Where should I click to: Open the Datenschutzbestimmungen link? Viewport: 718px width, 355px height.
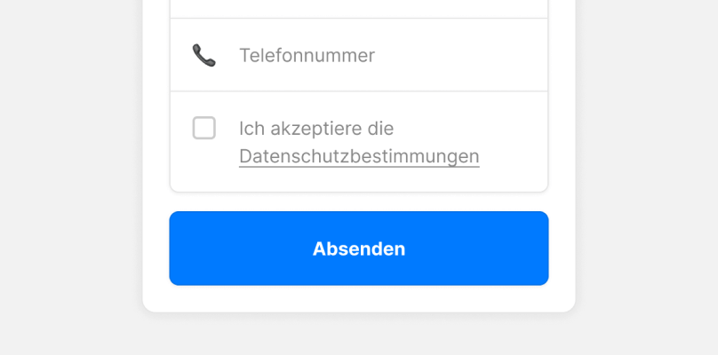click(x=359, y=156)
